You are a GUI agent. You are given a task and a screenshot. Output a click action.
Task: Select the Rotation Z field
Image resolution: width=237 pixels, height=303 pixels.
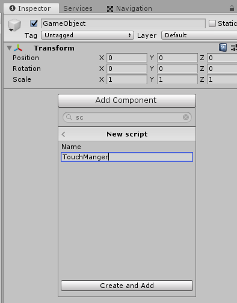click(222, 69)
